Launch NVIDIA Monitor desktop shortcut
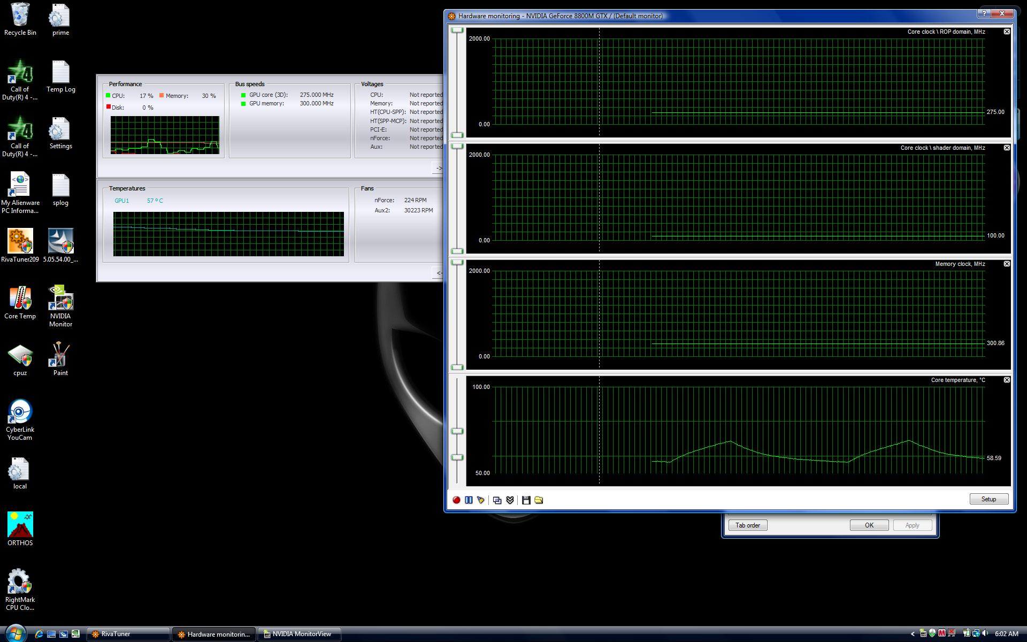Screen dimensions: 1027x642 (60, 306)
